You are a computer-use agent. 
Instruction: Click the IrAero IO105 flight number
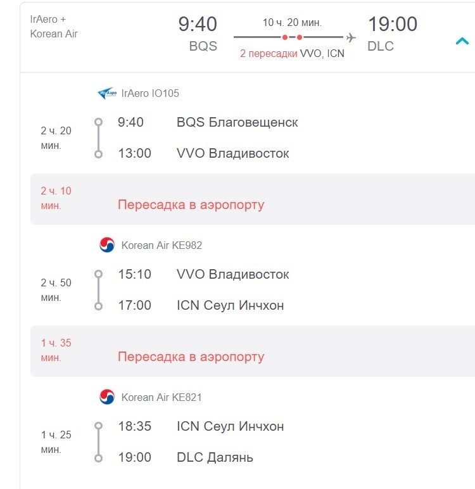(x=150, y=93)
